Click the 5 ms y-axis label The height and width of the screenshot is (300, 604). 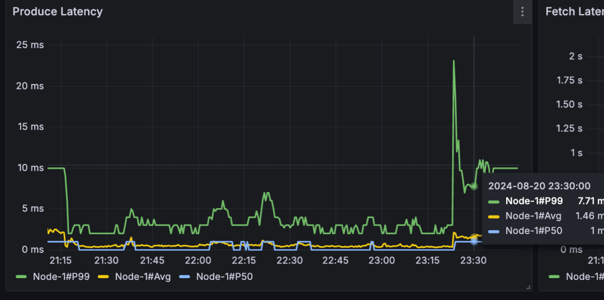pos(33,209)
